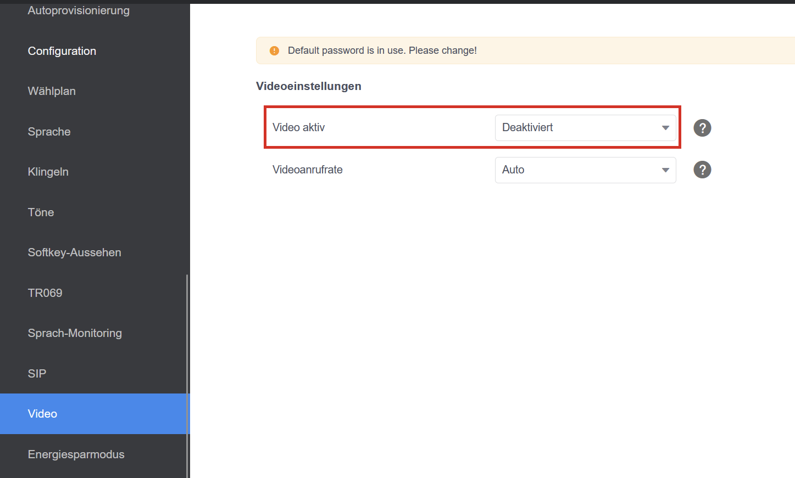Click help icon beside Videoanrufrate

point(702,170)
